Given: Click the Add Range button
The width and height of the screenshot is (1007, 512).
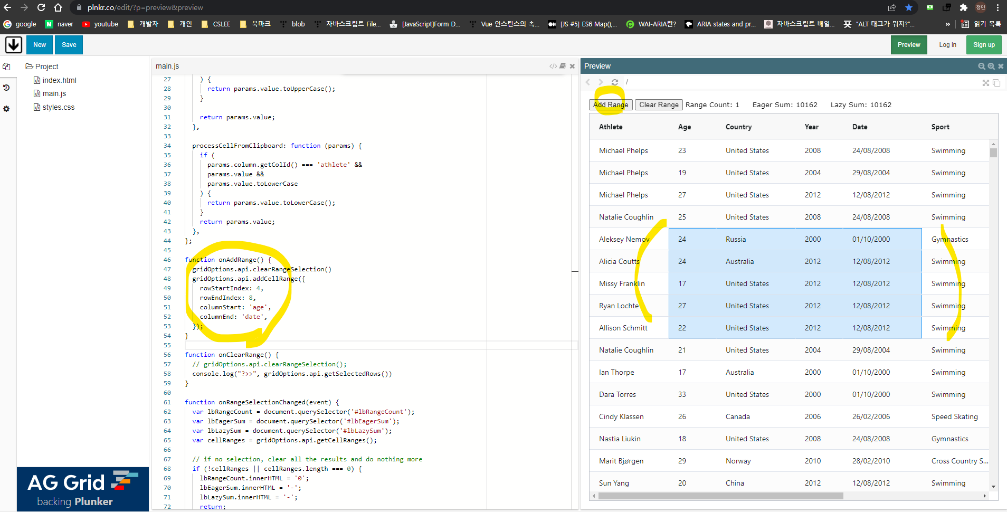Looking at the screenshot, I should click(611, 105).
